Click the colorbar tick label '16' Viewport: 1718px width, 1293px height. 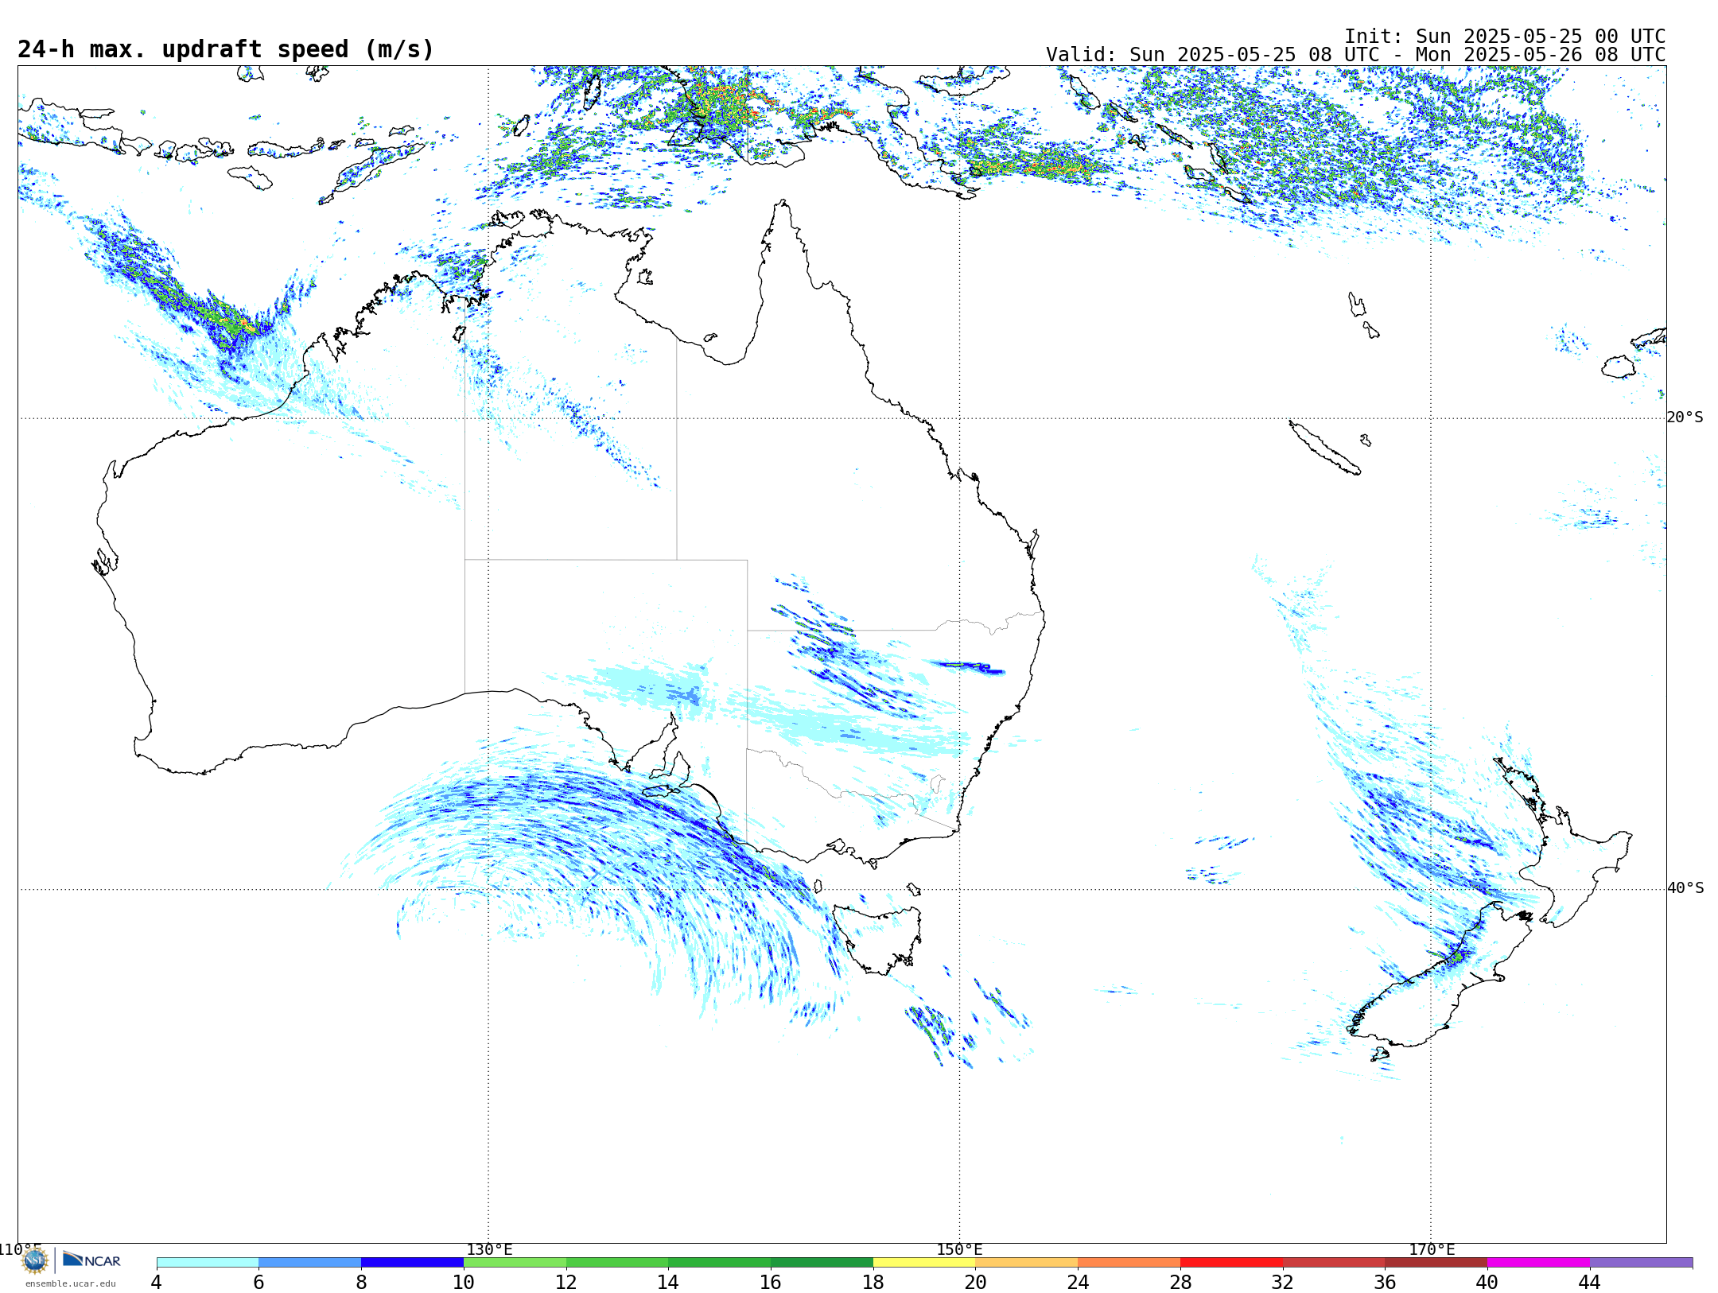771,1283
